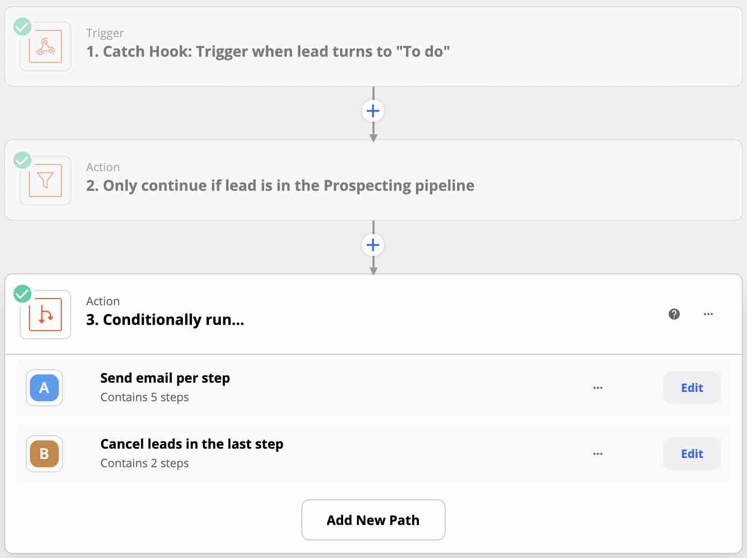Viewport: 747px width, 558px height.
Task: Click the Catch Hook trigger icon
Action: point(45,46)
